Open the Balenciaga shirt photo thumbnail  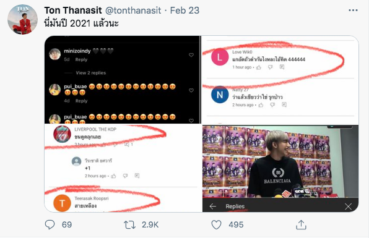(x=280, y=161)
